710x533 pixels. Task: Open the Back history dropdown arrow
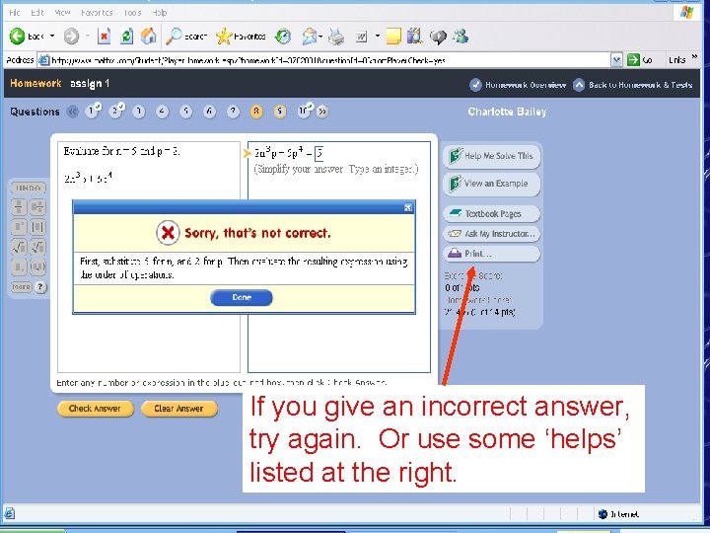pyautogui.click(x=52, y=36)
